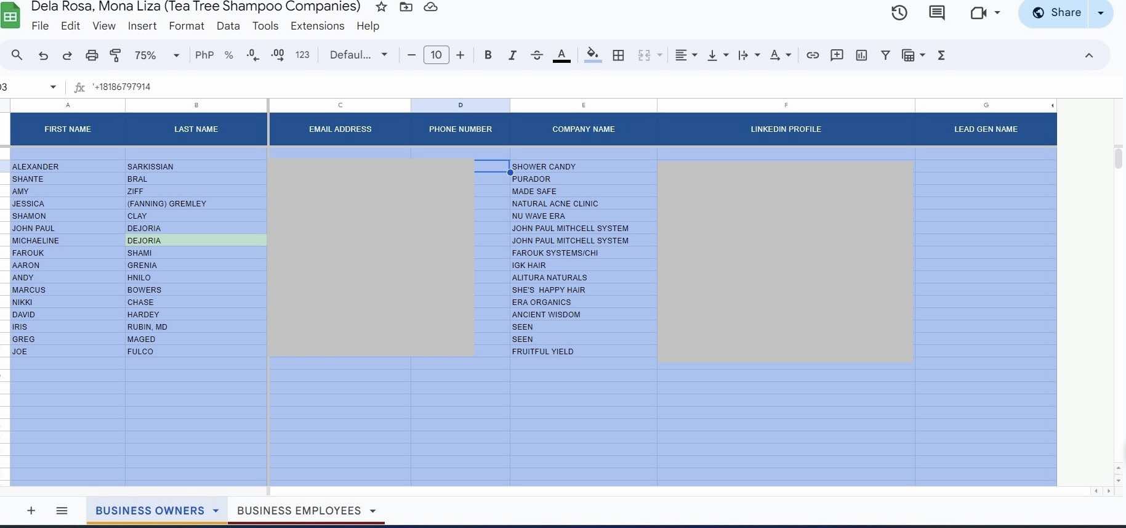Select the cell SARKISSIAN

196,166
